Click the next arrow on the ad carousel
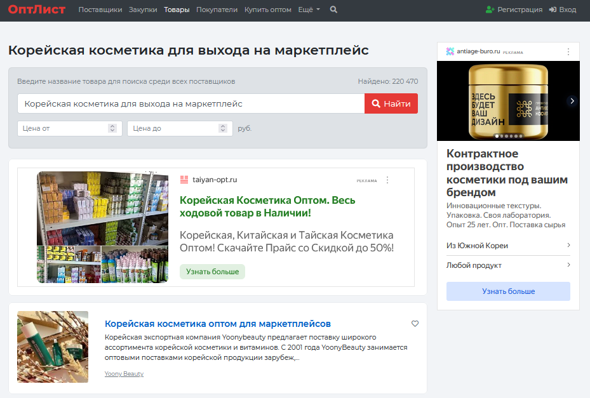The width and height of the screenshot is (590, 398). click(573, 100)
